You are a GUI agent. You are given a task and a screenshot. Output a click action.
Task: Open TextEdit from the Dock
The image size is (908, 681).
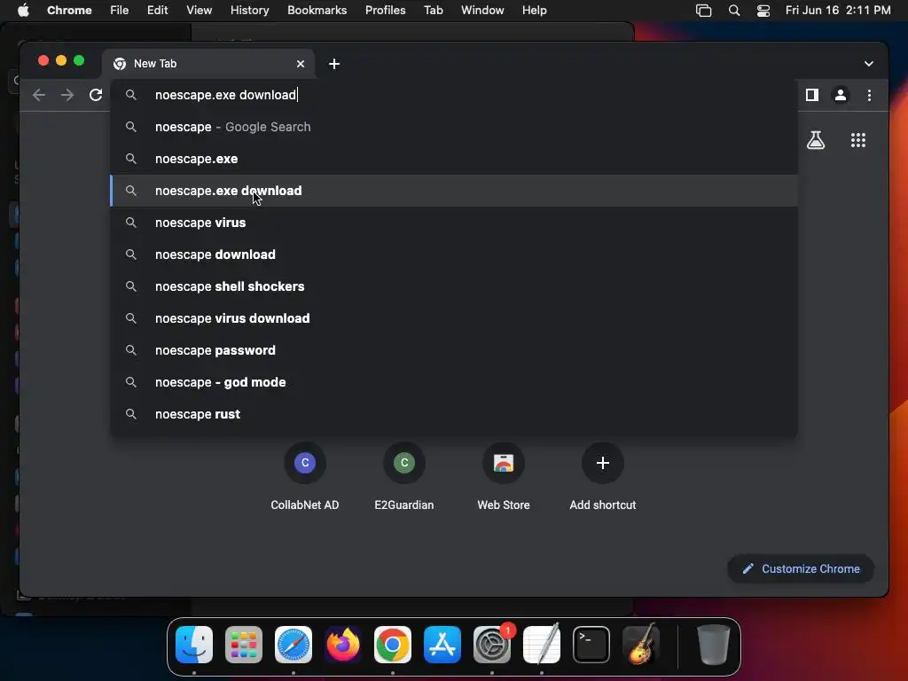point(542,645)
